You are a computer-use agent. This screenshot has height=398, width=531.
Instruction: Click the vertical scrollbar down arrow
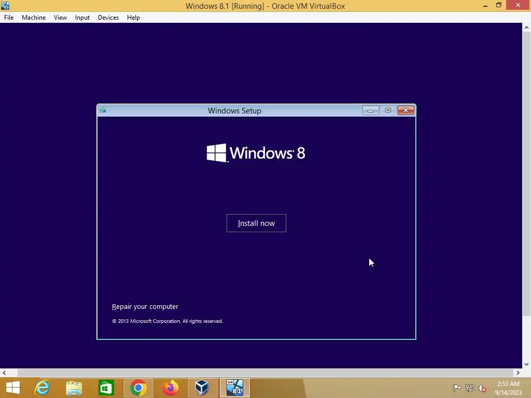(x=527, y=364)
